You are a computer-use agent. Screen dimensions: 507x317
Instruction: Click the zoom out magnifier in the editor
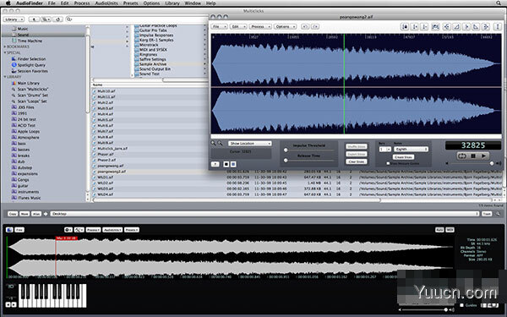pyautogui.click(x=221, y=143)
